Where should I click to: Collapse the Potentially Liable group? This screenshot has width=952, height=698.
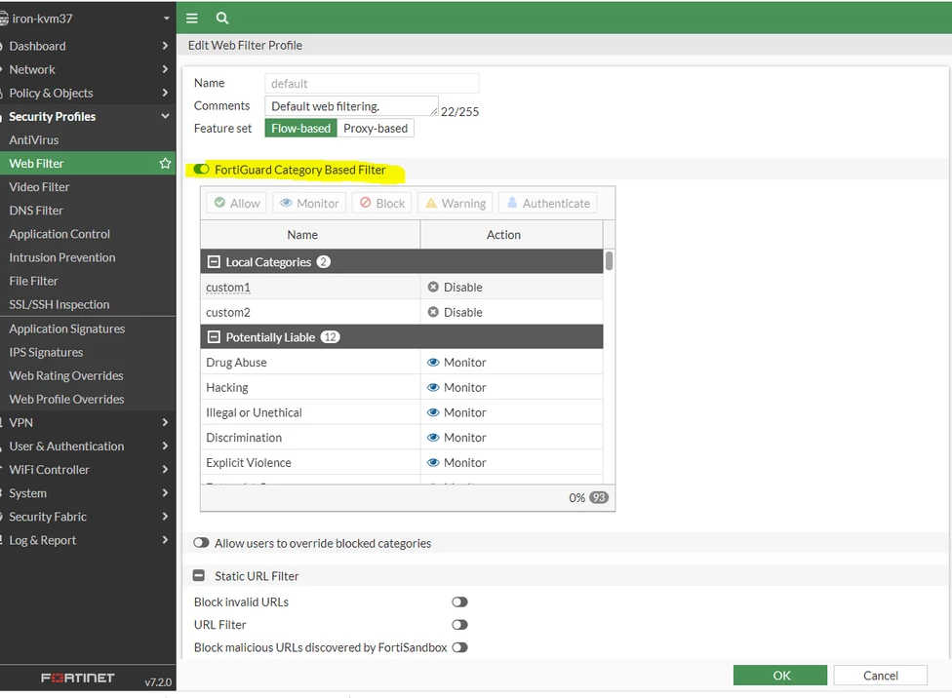(x=214, y=337)
